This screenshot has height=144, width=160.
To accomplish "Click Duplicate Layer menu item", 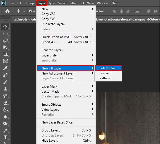I will pos(66,24).
